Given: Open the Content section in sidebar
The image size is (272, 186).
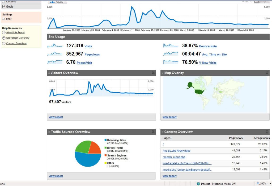Looking at the screenshot, I should click(11, 1).
